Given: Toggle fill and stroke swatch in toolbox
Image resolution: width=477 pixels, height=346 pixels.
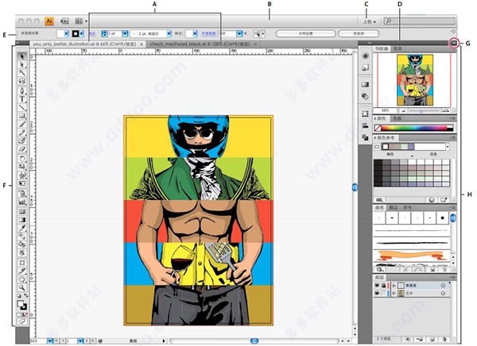Looking at the screenshot, I should tap(22, 306).
